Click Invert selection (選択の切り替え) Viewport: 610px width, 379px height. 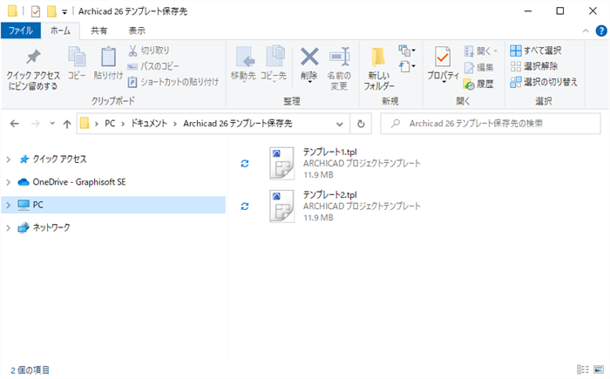(544, 82)
